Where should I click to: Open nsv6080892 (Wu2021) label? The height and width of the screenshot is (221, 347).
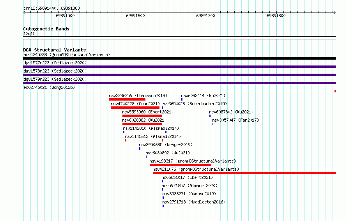coord(168,153)
